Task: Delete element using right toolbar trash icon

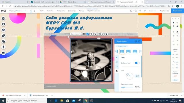Action: 177,26
